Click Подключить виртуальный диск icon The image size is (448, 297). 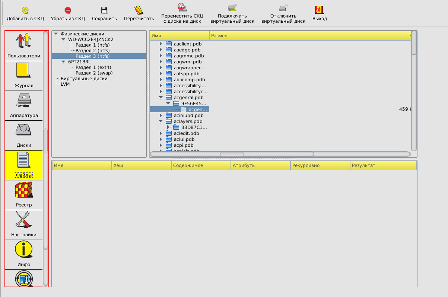tap(232, 7)
